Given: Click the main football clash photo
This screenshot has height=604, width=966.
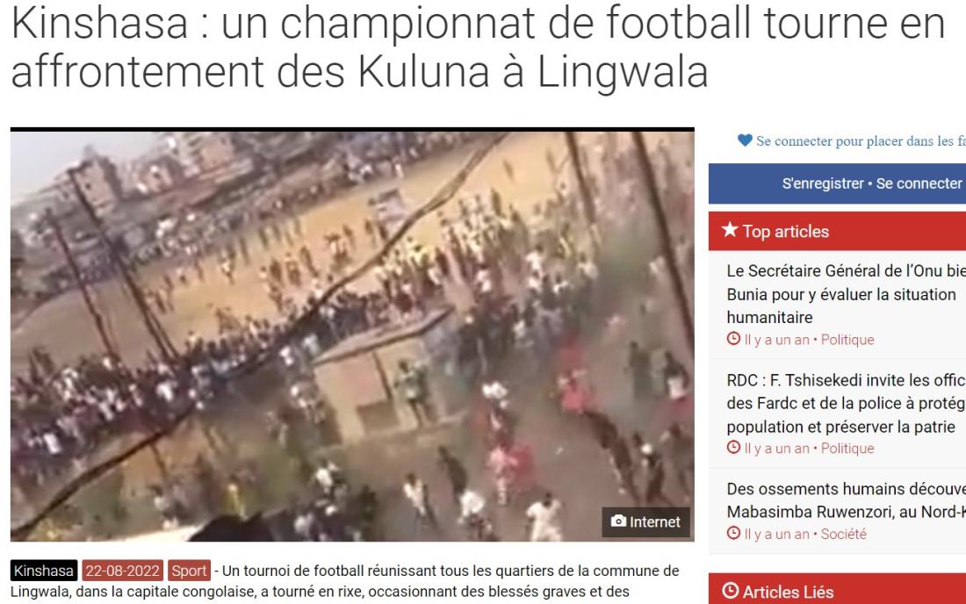Looking at the screenshot, I should point(352,335).
